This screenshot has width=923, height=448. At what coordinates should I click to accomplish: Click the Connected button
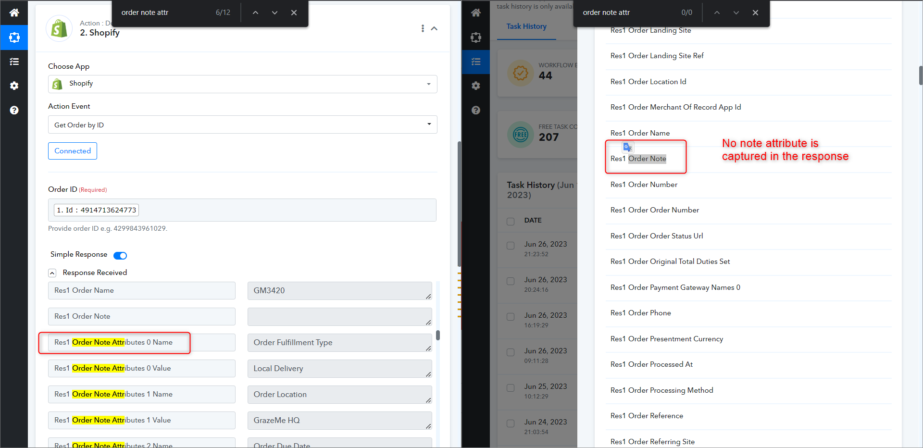(73, 151)
